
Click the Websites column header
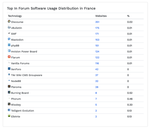tap(101, 16)
